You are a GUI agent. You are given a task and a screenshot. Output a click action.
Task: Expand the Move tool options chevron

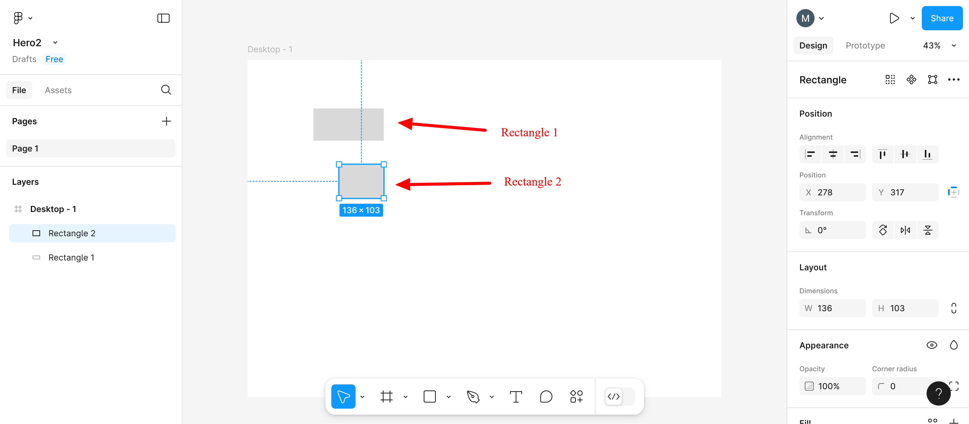pos(362,396)
